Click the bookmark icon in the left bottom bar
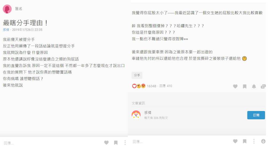This screenshot has height=148, width=268. [116, 143]
